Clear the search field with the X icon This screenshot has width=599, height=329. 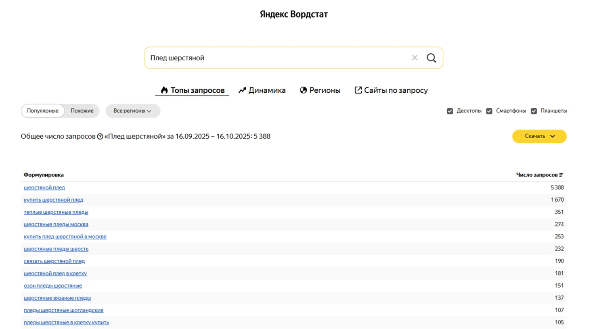[x=415, y=58]
